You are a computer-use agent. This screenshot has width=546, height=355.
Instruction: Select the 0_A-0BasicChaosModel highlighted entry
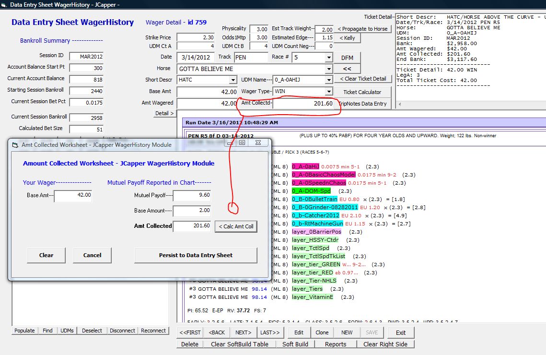[x=324, y=175]
